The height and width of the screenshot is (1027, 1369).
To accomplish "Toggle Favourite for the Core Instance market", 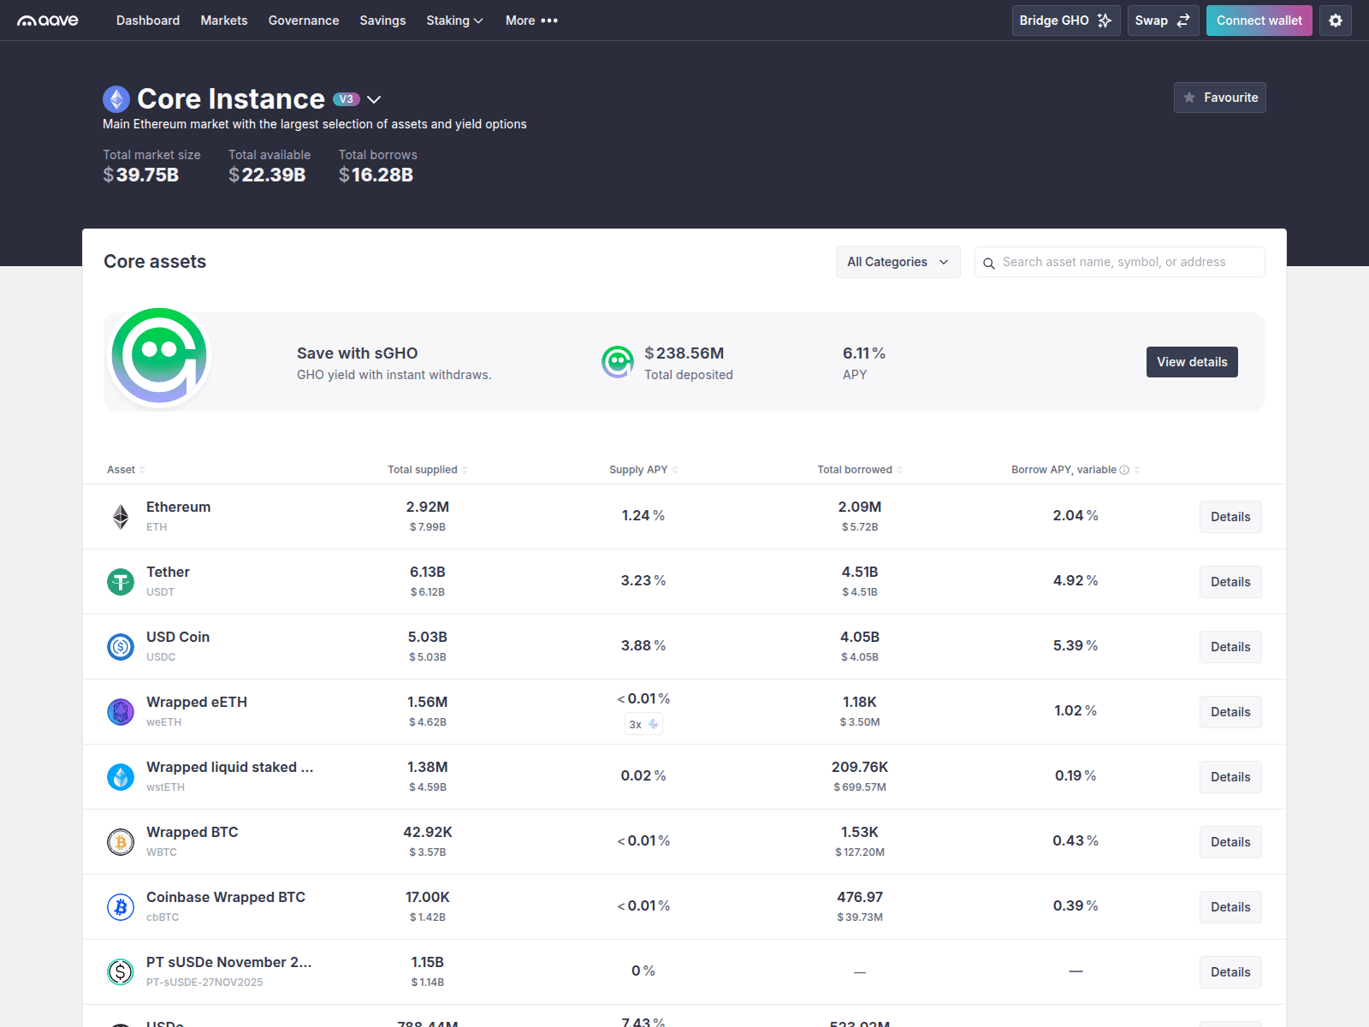I will (1219, 97).
